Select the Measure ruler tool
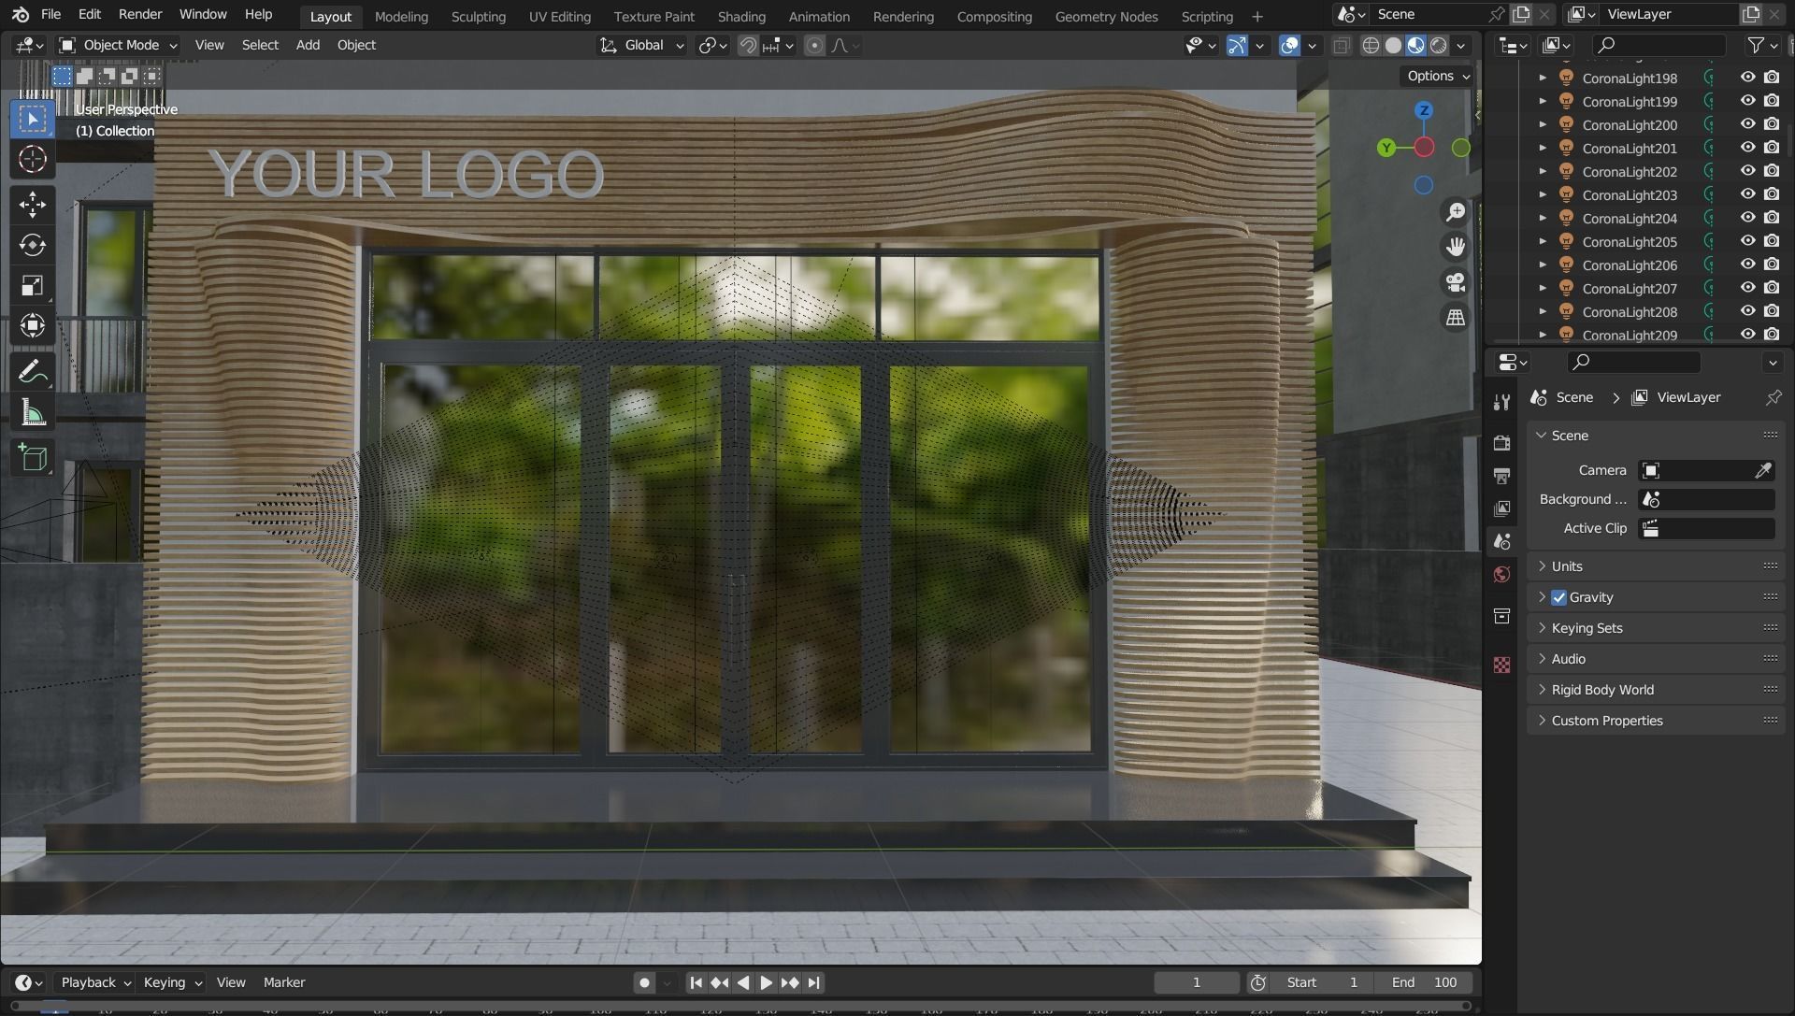This screenshot has width=1795, height=1016. [33, 412]
